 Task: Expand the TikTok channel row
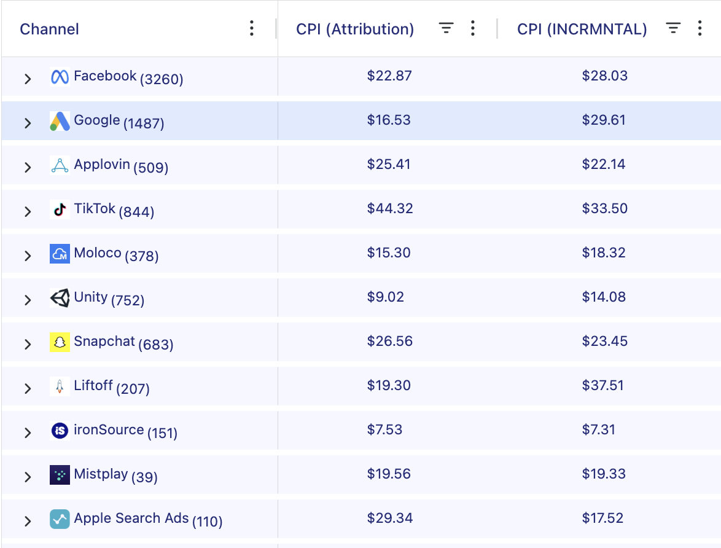pyautogui.click(x=28, y=211)
